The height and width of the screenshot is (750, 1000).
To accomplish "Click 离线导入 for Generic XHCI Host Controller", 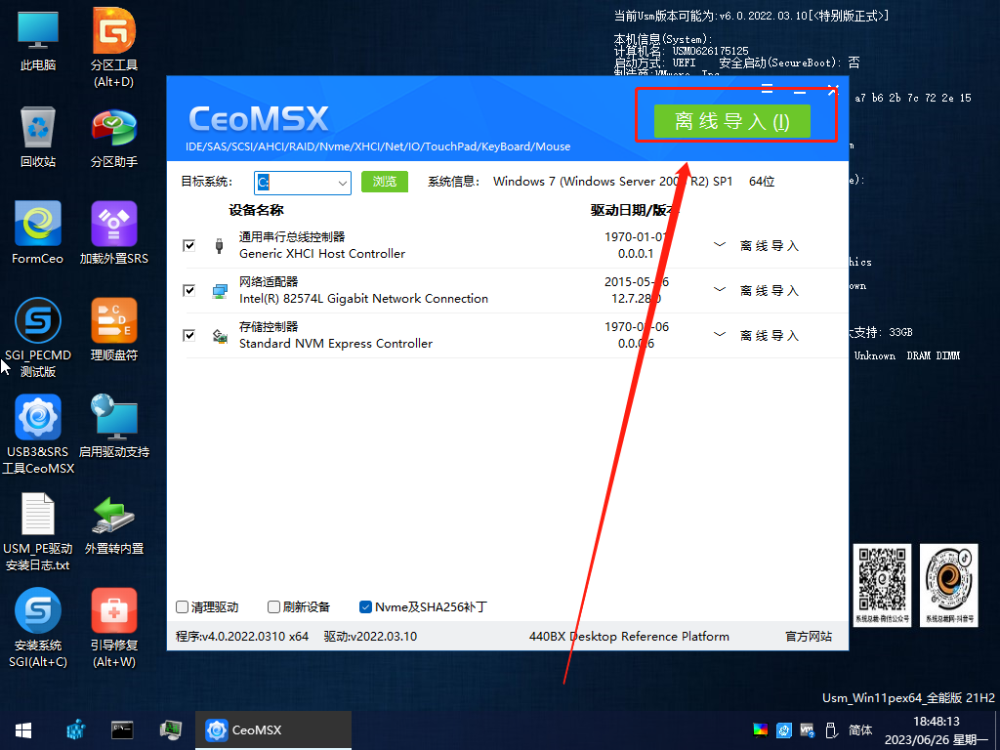I will [770, 246].
